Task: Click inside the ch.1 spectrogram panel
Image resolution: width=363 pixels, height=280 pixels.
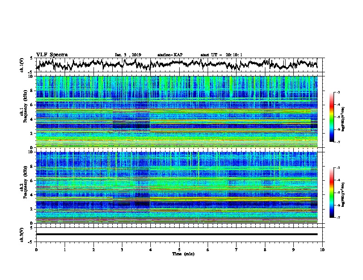Action: click(176, 112)
